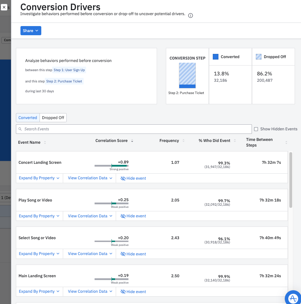Close the Conversion Drivers panel with X
Viewport: 301px width, 304px height.
(4, 7)
